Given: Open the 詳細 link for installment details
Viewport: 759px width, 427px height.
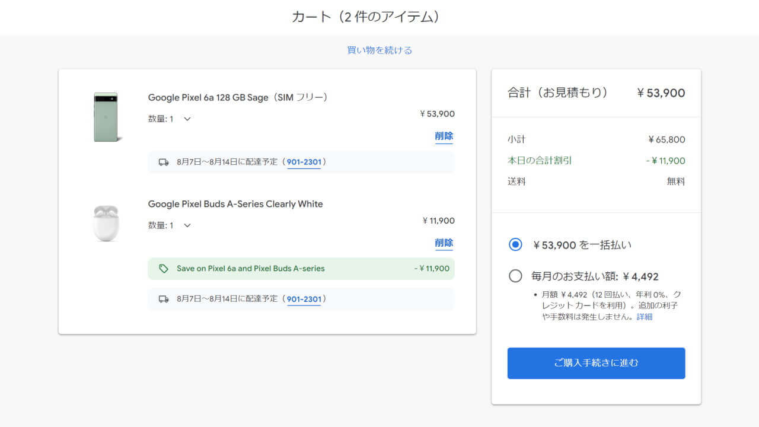Looking at the screenshot, I should point(645,317).
